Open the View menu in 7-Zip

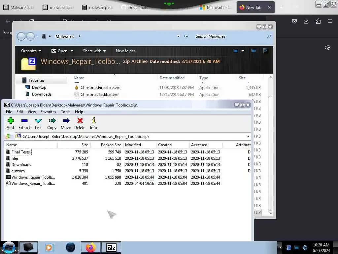coord(32,112)
